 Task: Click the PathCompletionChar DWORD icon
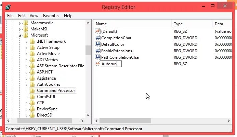point(98,57)
